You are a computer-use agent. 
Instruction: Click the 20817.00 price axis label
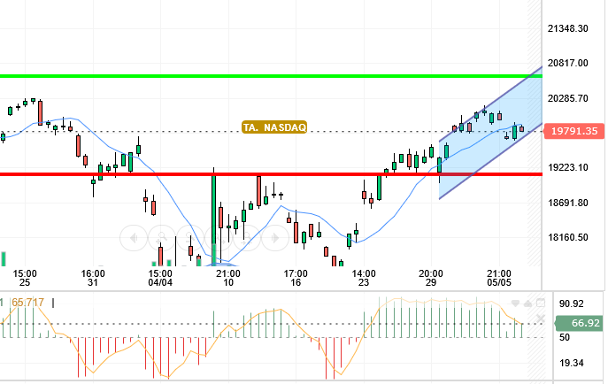567,63
